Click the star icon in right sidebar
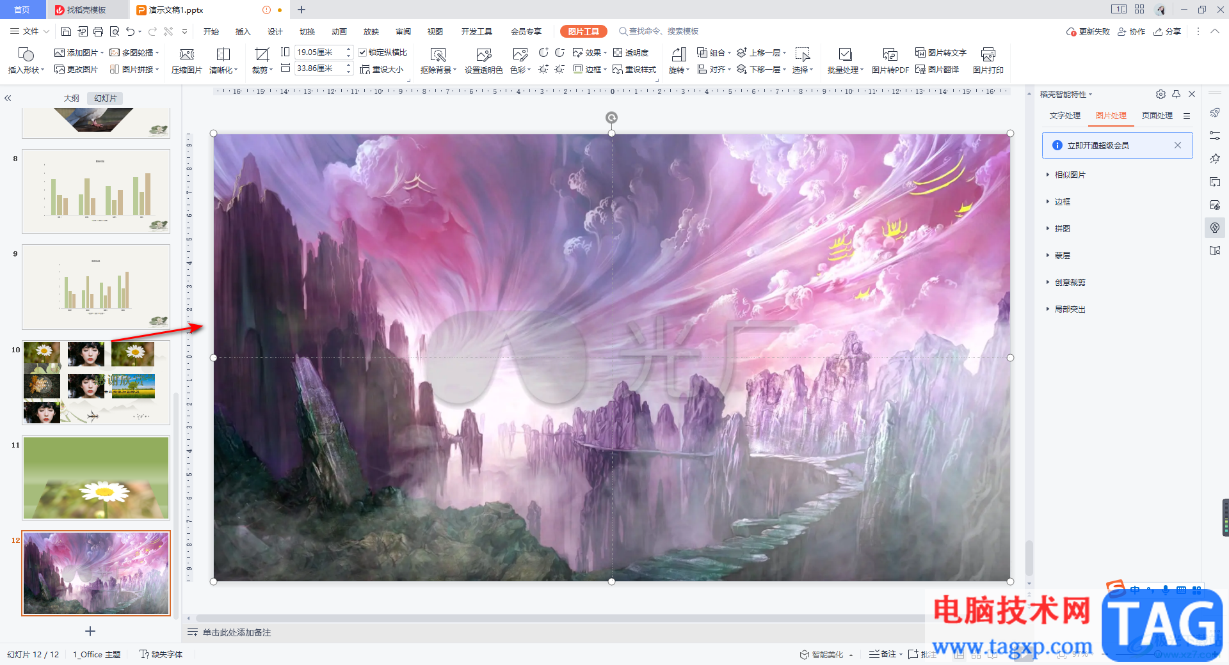1229x665 pixels. coord(1215,159)
